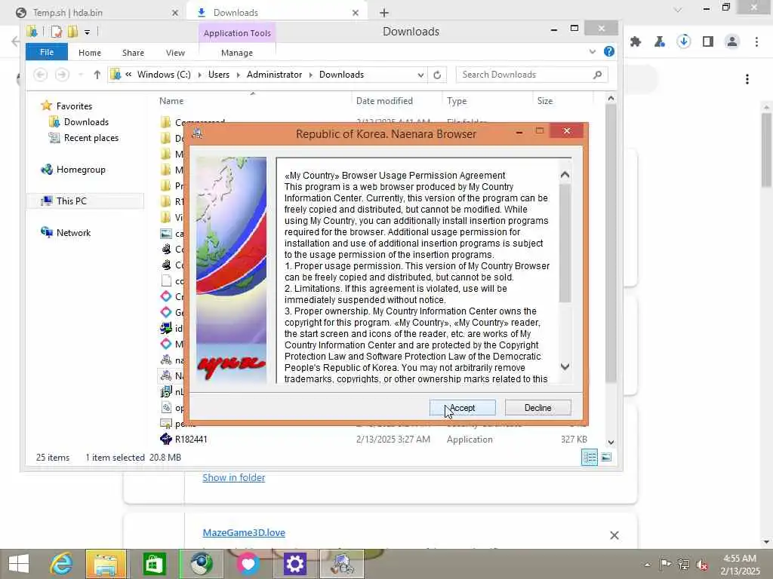Open the MazeGame3D.love download link
This screenshot has width=773, height=579.
tap(244, 533)
